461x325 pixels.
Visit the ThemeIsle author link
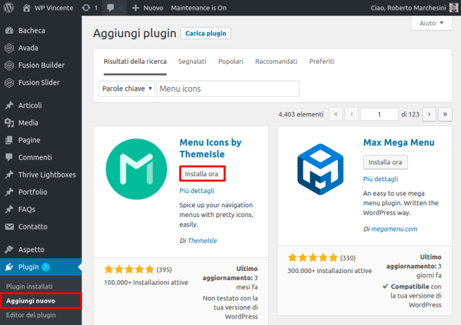pyautogui.click(x=203, y=240)
